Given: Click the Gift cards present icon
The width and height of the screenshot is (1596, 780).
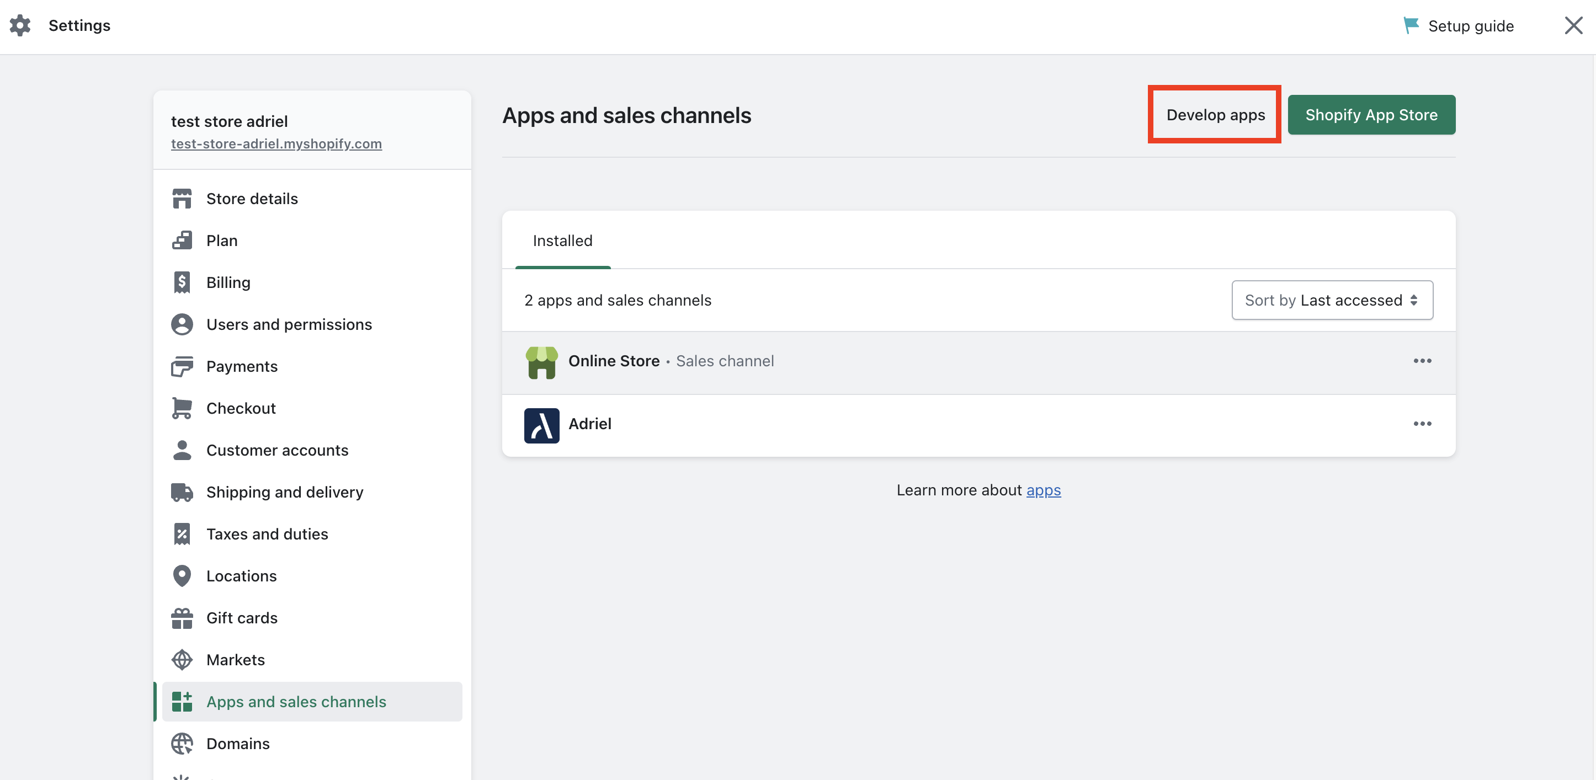Looking at the screenshot, I should [x=182, y=618].
